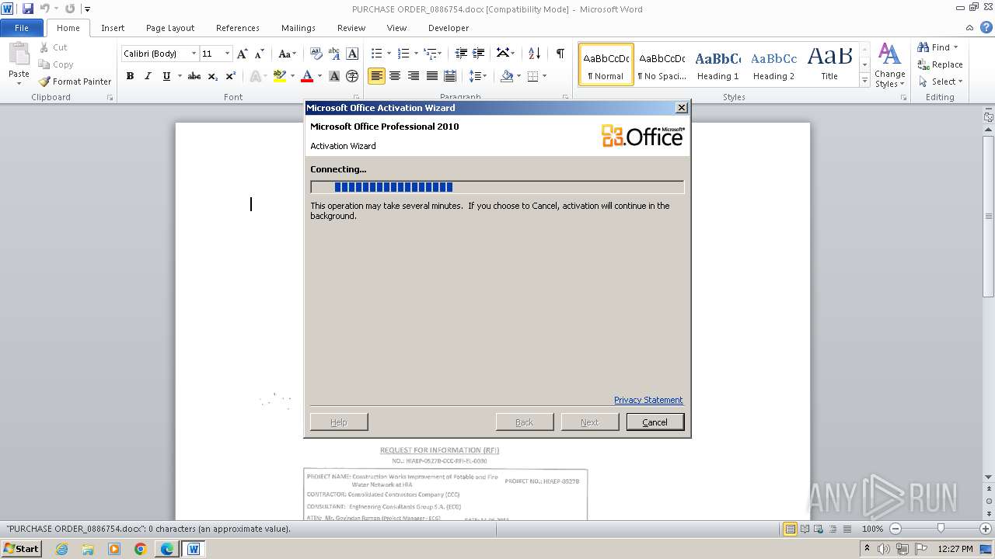Click the Sort icon
The image size is (995, 559).
pos(534,54)
